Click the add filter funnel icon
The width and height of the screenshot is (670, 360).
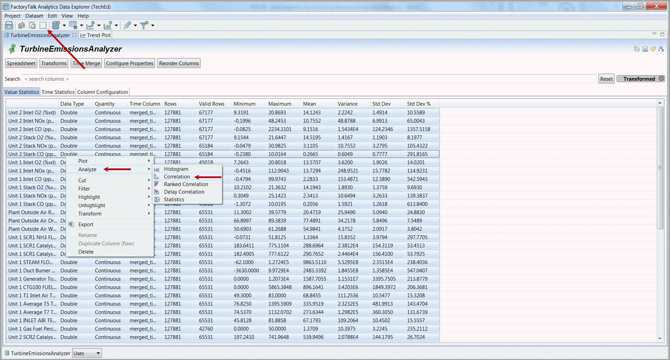point(144,25)
